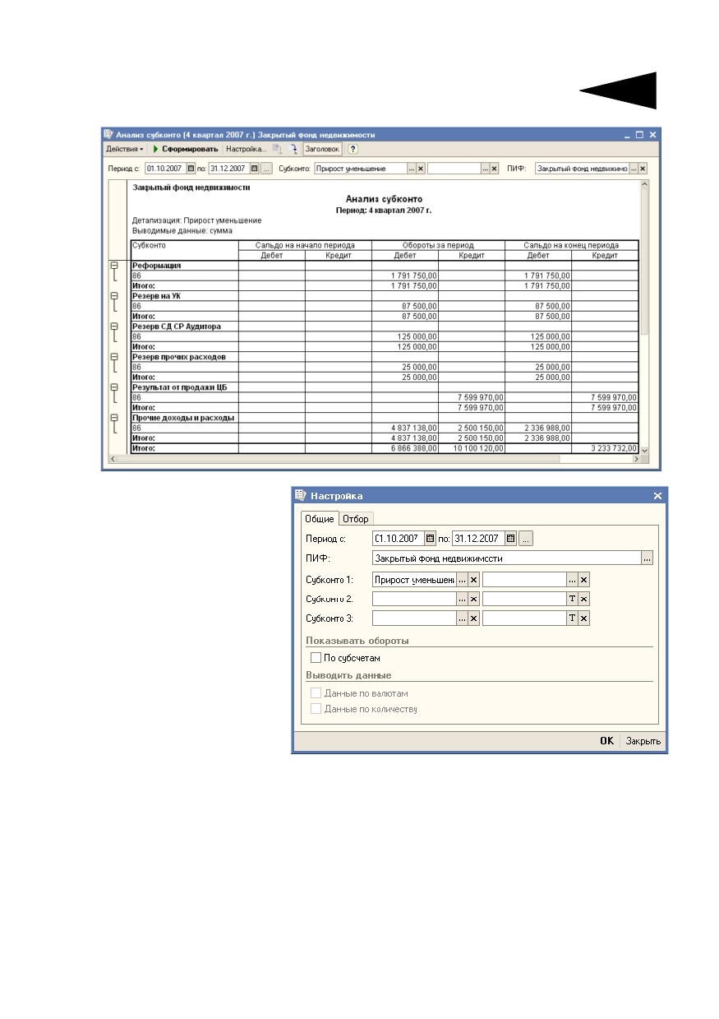Open calendar for report end date 31.12.2007
This screenshot has width=719, height=1019.
pos(255,168)
